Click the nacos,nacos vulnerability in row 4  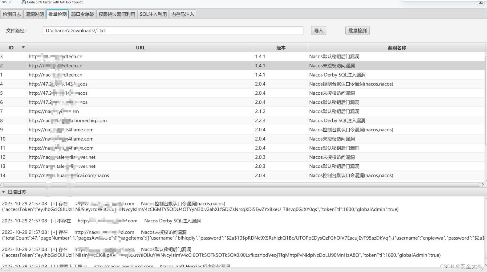351,84
